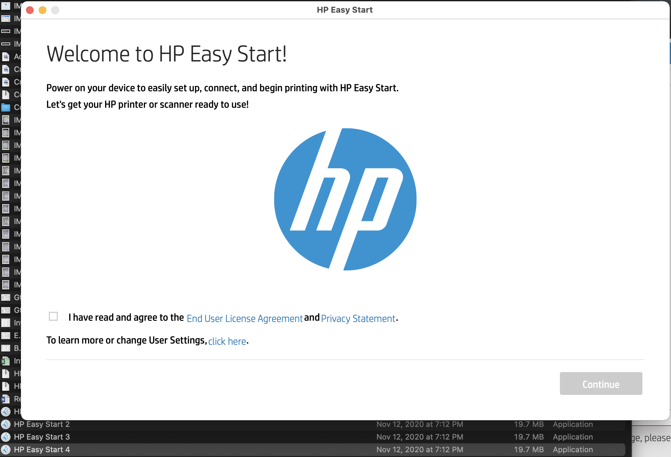
Task: Select the "HP Easy Start 3" file name
Action: point(42,437)
